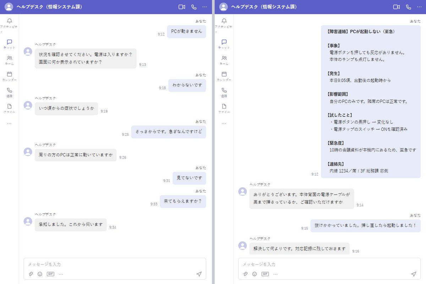Viewport: 426px width, 284px height.
Task: Click right window title ヘルプデスク（情報システム課）
Action: (264, 7)
